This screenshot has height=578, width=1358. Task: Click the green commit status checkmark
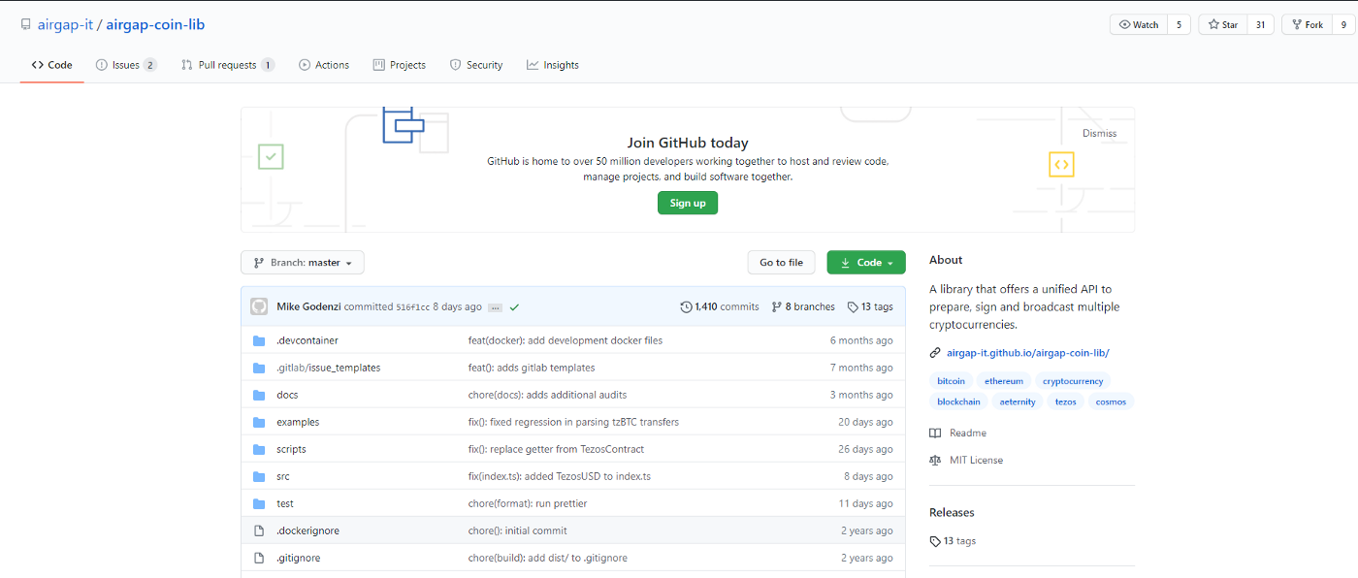click(x=514, y=307)
